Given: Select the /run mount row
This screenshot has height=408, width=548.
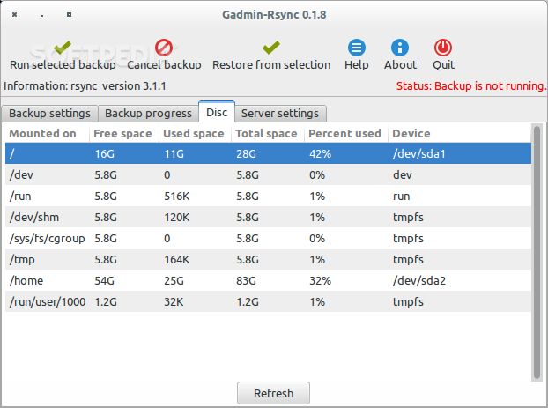Looking at the screenshot, I should 268,197.
